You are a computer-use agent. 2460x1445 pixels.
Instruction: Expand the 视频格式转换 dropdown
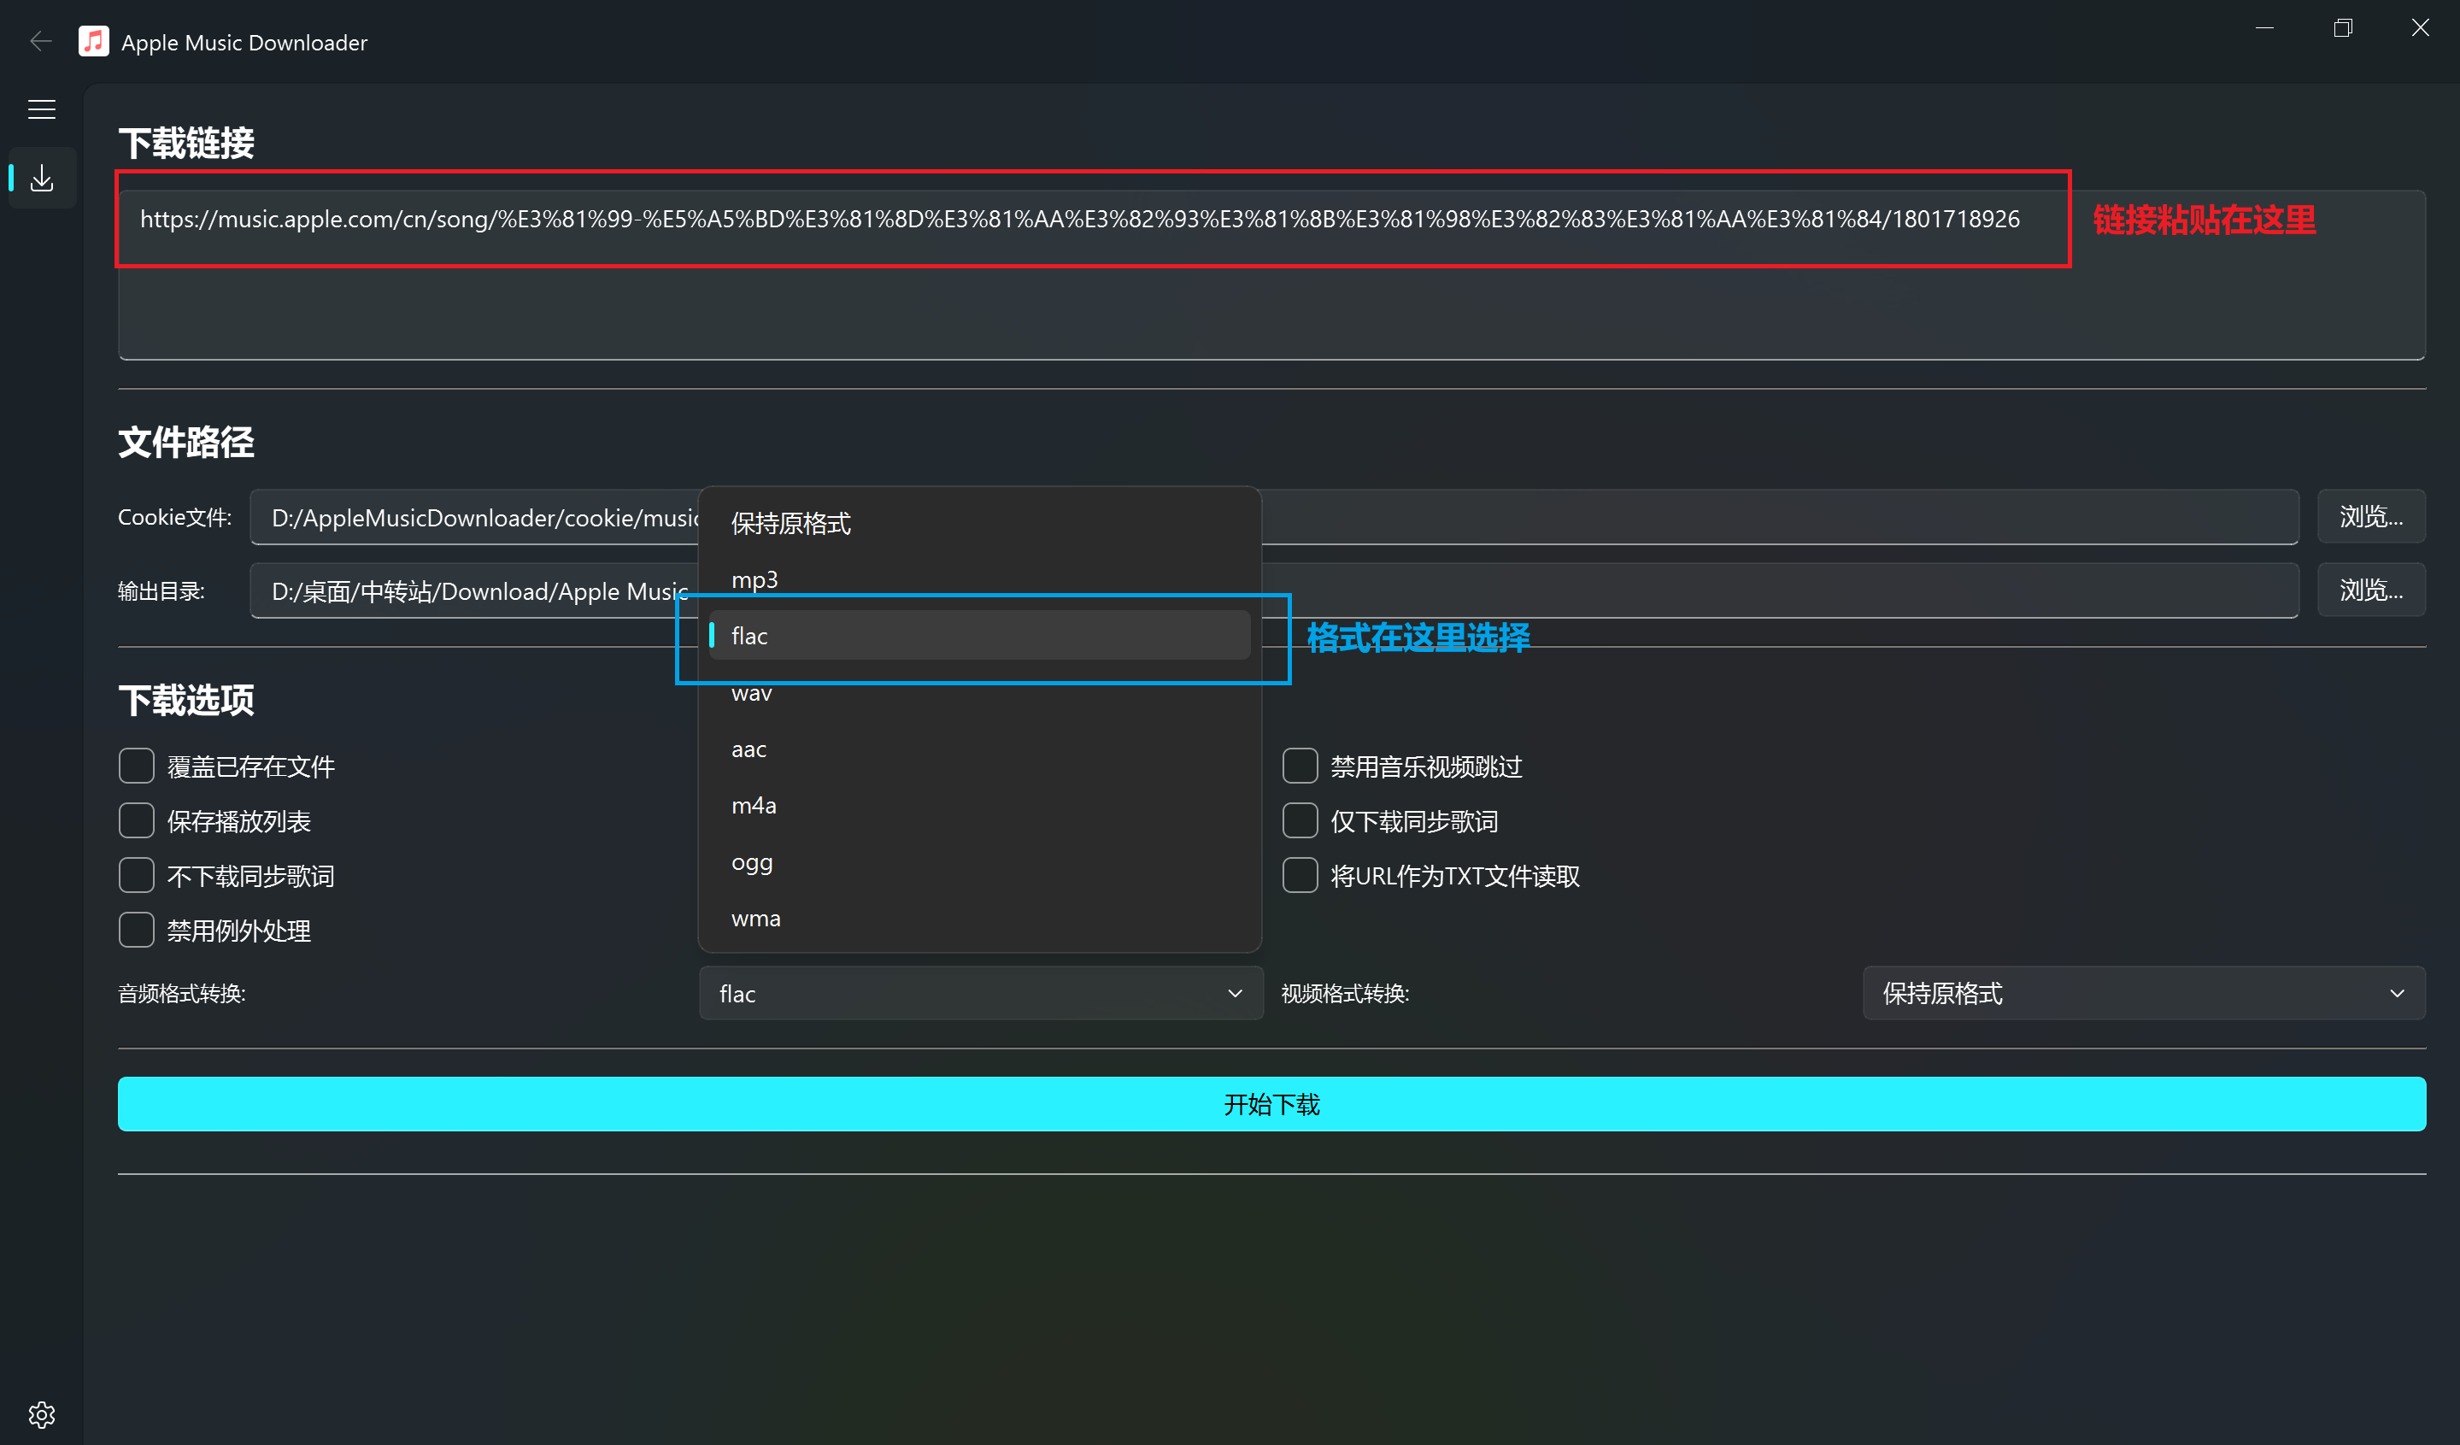tap(2143, 993)
